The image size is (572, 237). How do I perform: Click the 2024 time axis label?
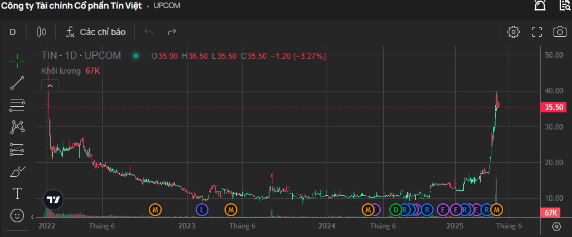tap(327, 226)
